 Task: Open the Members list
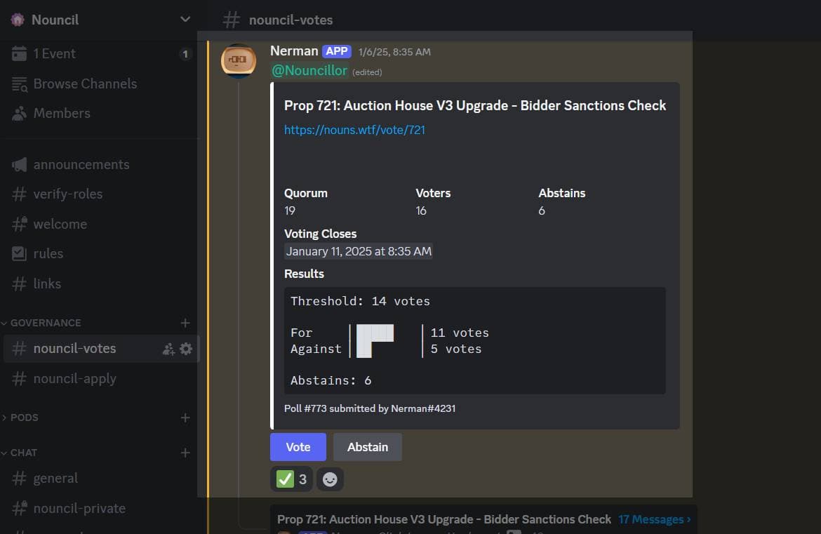(61, 113)
